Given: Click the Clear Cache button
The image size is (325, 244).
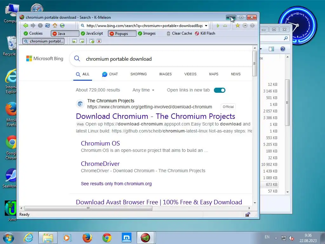Looking at the screenshot, I should pos(180,33).
